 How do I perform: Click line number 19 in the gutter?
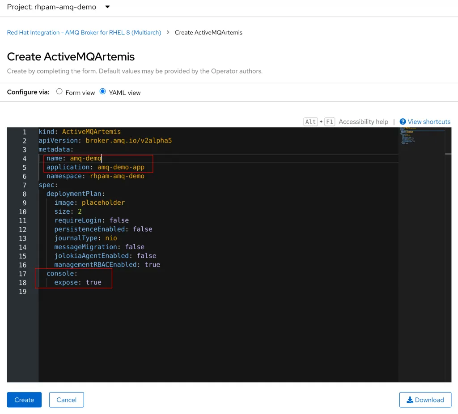tap(22, 292)
